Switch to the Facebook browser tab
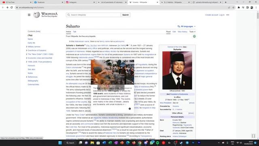Image resolution: width=259 pixels, height=146 pixels. pyautogui.click(x=49, y=2)
